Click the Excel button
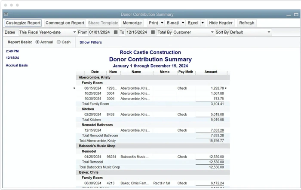This screenshot has height=190, width=301. pyautogui.click(x=193, y=23)
